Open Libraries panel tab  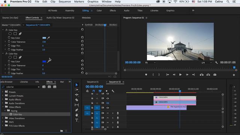(24, 82)
